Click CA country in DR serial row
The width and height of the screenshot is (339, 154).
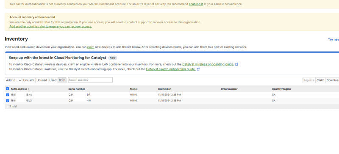tap(274, 95)
